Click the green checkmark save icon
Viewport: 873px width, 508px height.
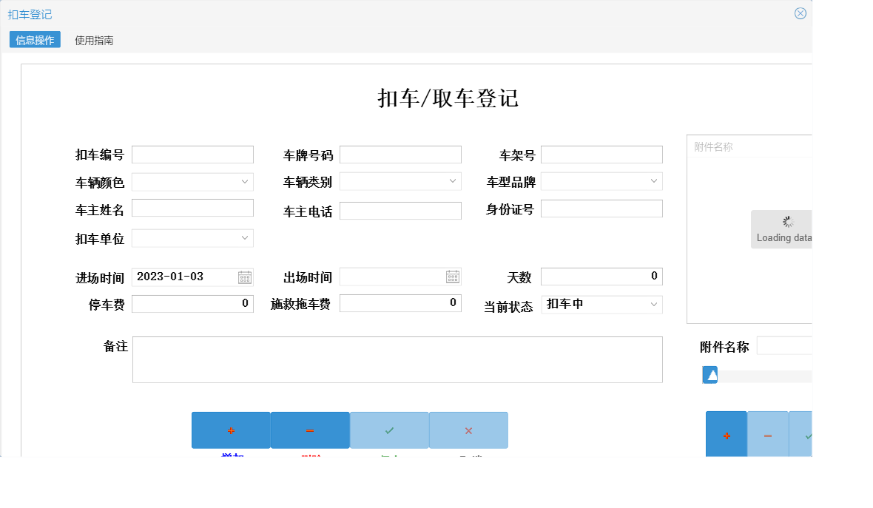point(388,430)
